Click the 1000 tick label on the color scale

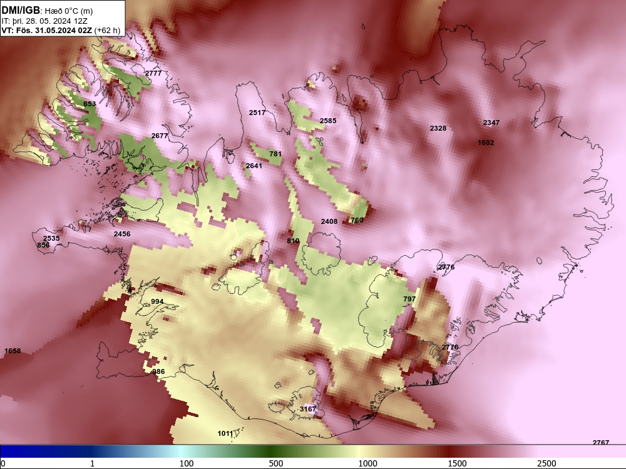(367, 463)
